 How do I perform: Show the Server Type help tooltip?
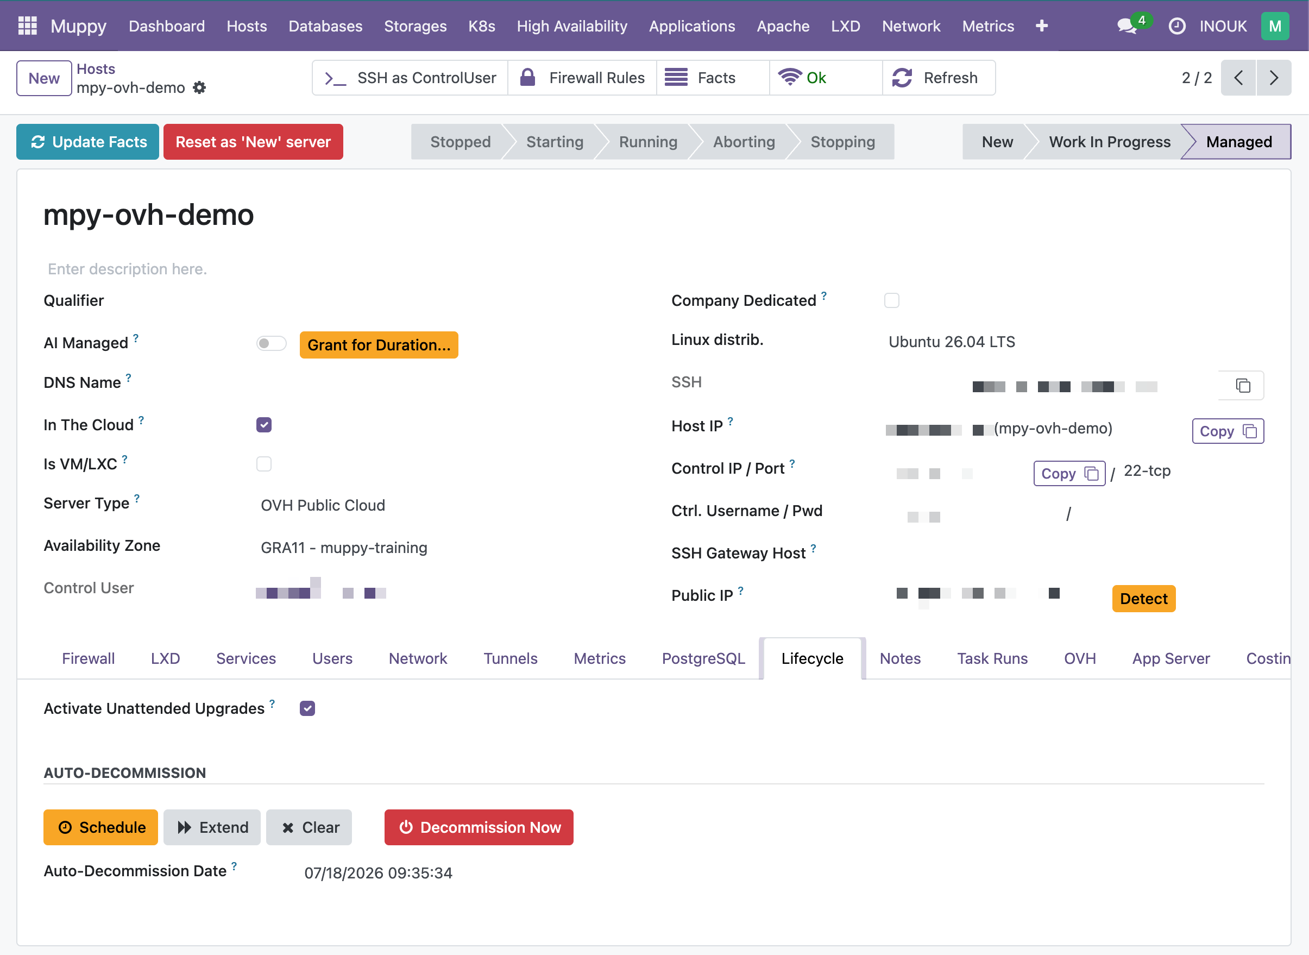(137, 498)
